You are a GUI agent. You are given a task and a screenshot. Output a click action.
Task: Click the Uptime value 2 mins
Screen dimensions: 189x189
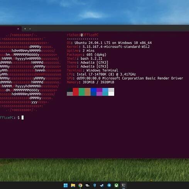[x=88, y=51]
